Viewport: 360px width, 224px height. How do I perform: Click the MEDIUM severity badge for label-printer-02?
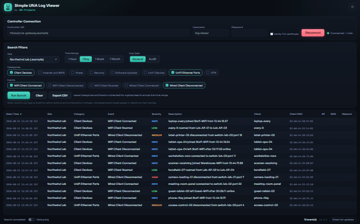pyautogui.click(x=156, y=135)
